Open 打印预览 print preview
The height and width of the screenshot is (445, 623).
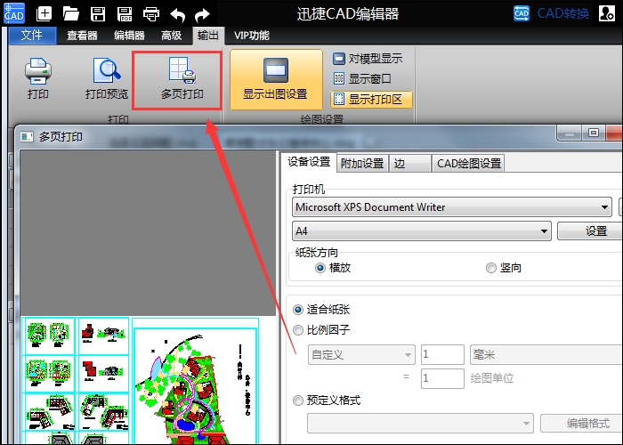coord(107,78)
